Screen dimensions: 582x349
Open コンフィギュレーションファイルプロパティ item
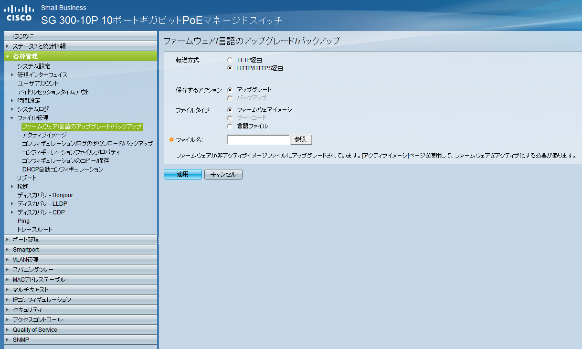(x=71, y=152)
